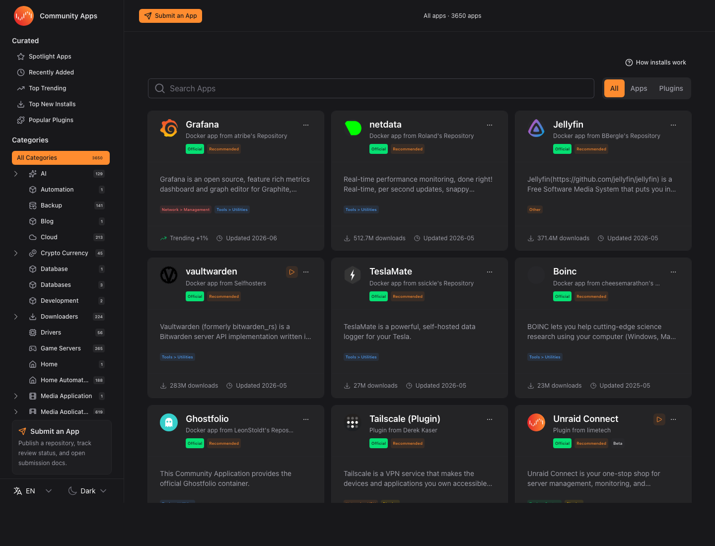The height and width of the screenshot is (546, 715).
Task: Click Grafana Trending +1% text
Action: (x=189, y=238)
